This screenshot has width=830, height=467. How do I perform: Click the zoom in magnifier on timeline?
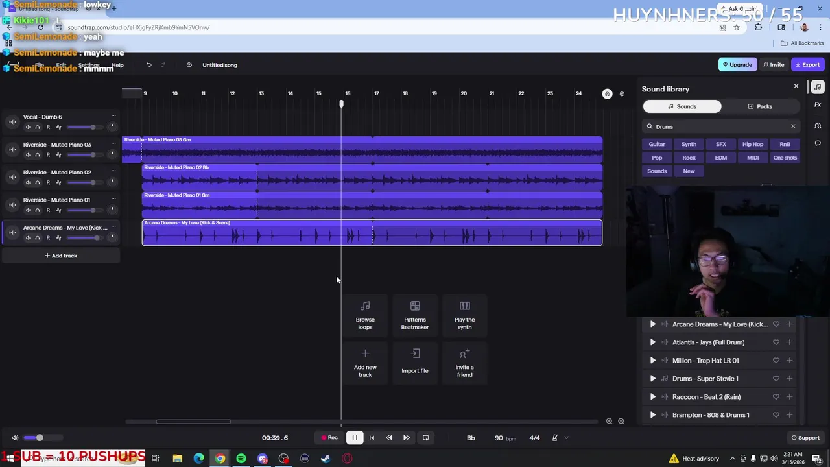click(609, 421)
